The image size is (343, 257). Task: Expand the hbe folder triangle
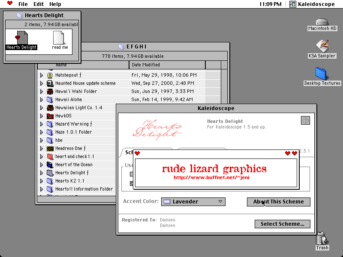(42, 140)
